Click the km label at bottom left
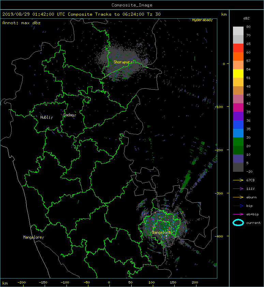The width and height of the screenshot is (264, 287). click(x=5, y=283)
